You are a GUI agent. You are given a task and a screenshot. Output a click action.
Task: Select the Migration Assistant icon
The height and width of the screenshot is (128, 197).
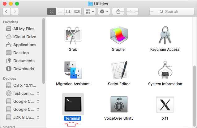tap(73, 70)
